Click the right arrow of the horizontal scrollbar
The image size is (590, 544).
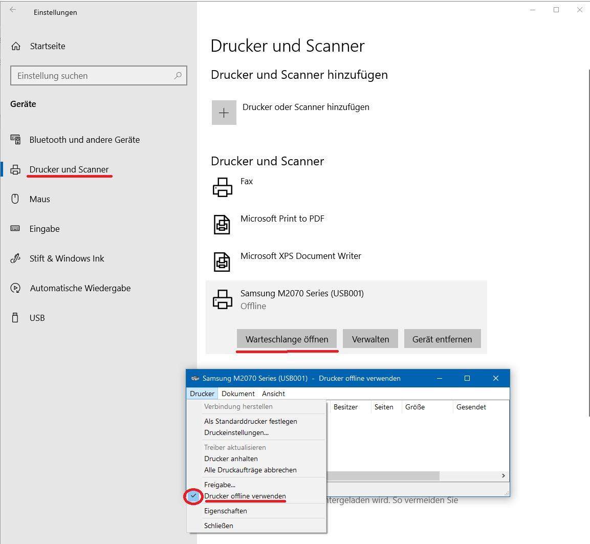click(x=503, y=475)
